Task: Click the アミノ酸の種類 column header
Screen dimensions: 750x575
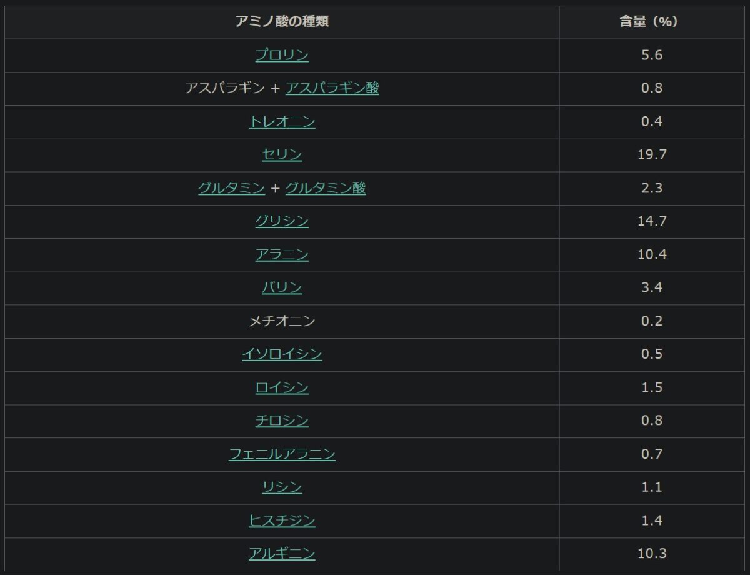Action: (282, 22)
